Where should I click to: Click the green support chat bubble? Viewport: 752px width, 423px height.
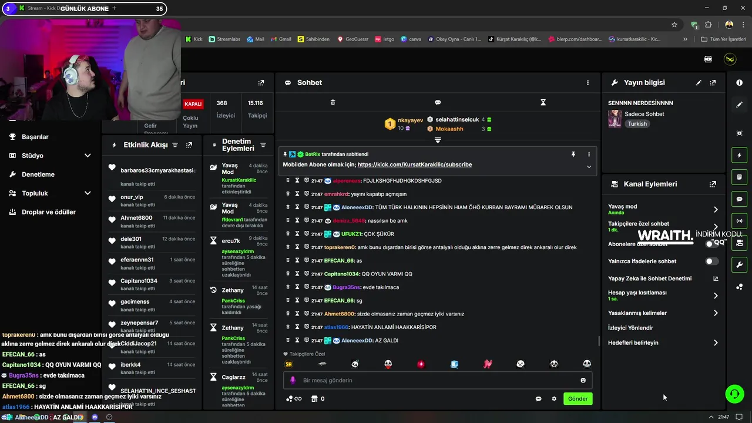tap(734, 394)
